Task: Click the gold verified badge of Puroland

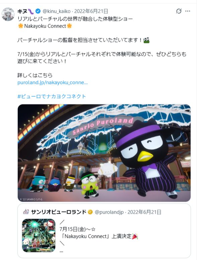Action: point(90,212)
